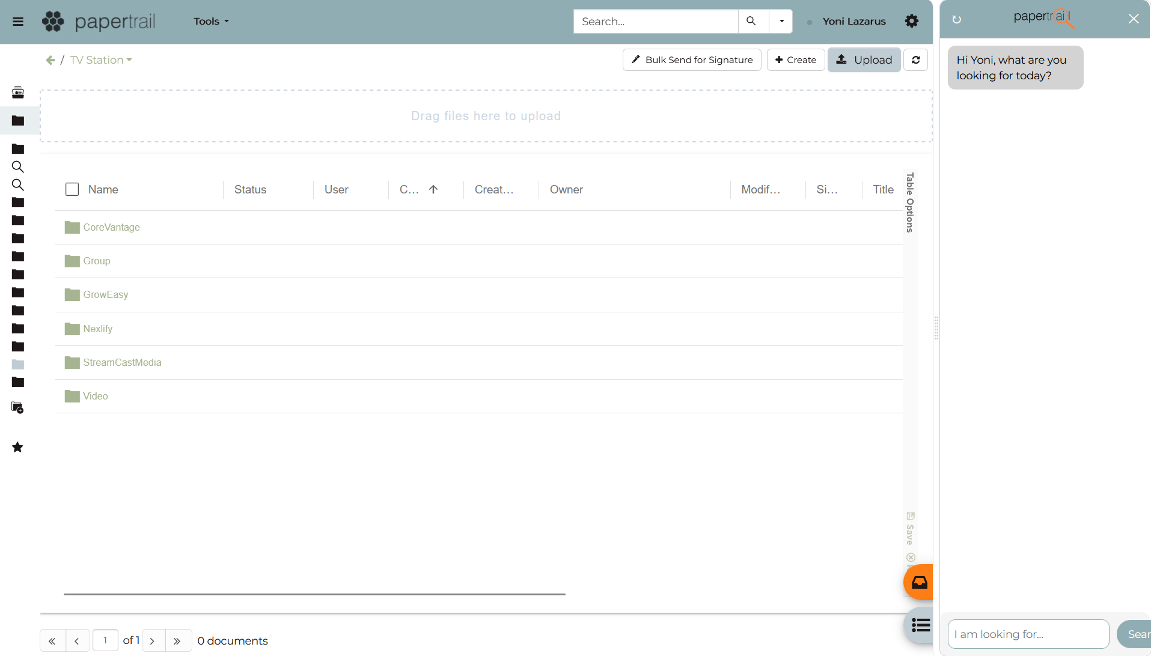The width and height of the screenshot is (1151, 656).
Task: Click Bulk Send for Signature
Action: 692,60
